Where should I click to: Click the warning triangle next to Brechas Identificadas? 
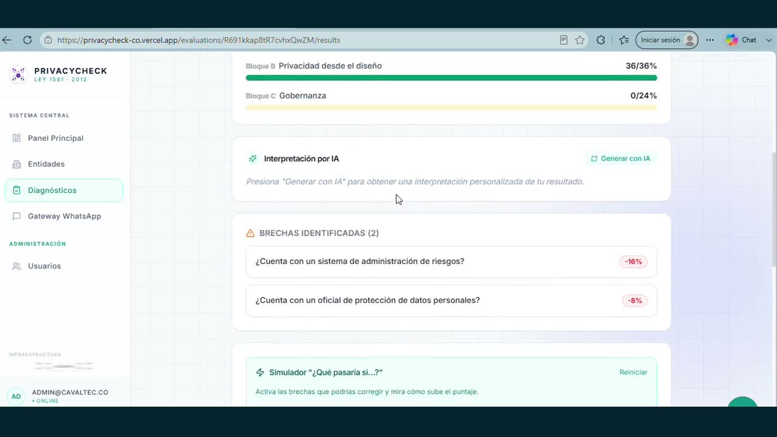coord(250,233)
